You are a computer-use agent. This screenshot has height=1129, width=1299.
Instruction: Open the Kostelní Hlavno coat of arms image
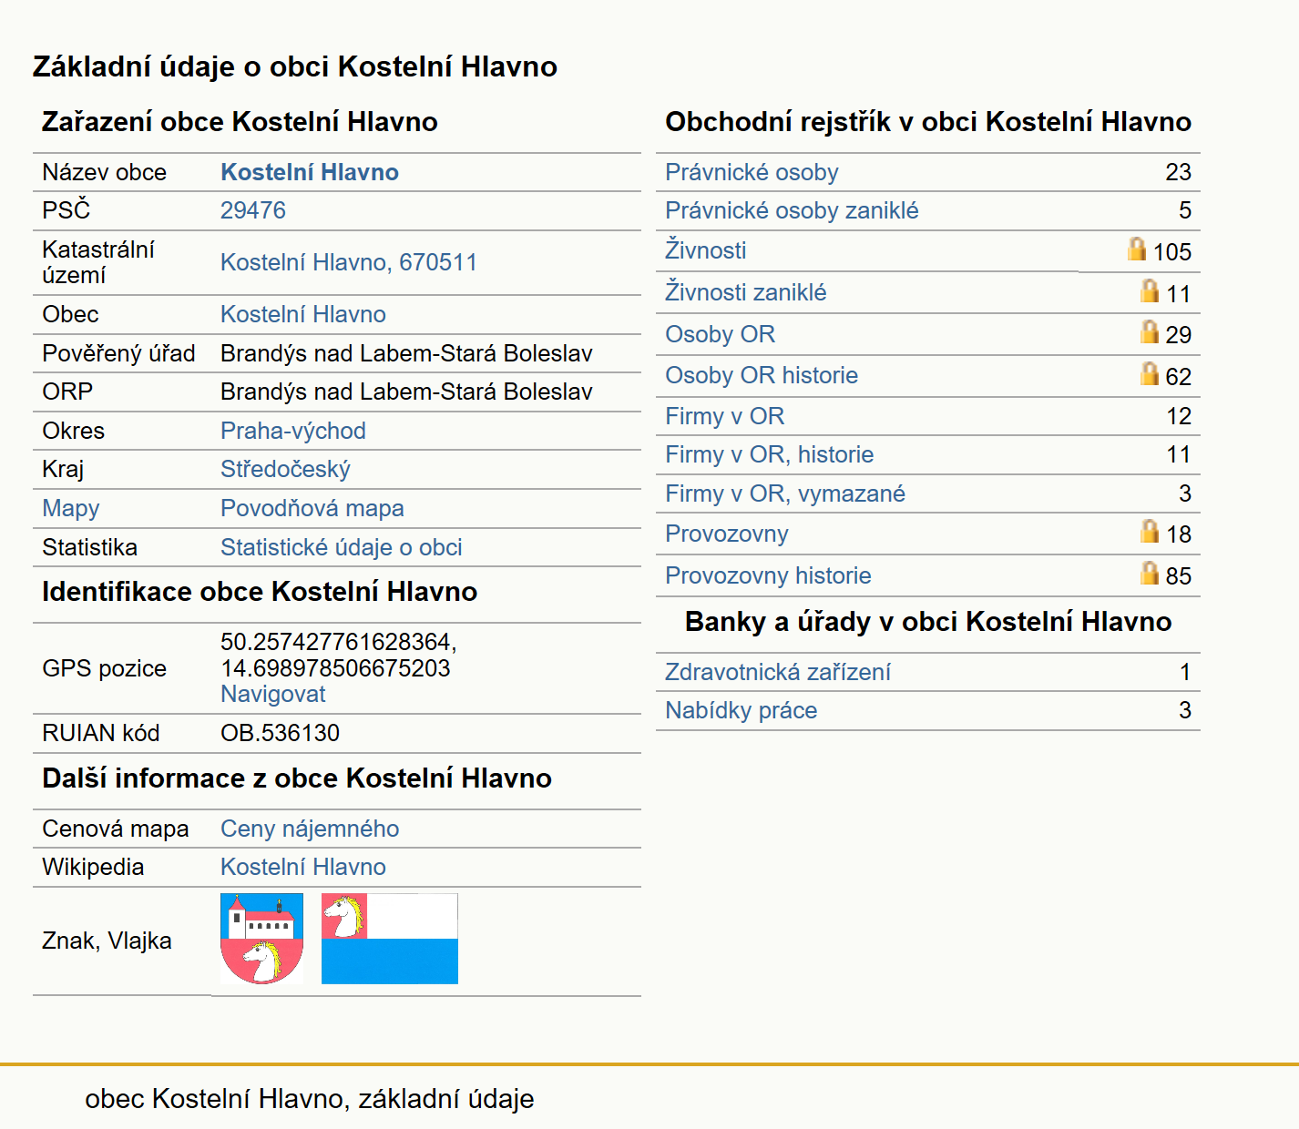[x=262, y=939]
